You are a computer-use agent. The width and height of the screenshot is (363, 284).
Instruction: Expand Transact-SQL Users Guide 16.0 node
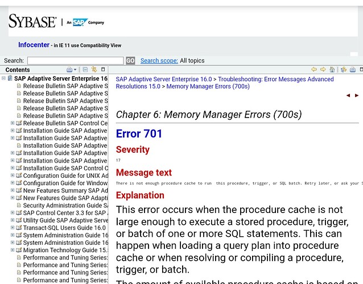pyautogui.click(x=13, y=227)
